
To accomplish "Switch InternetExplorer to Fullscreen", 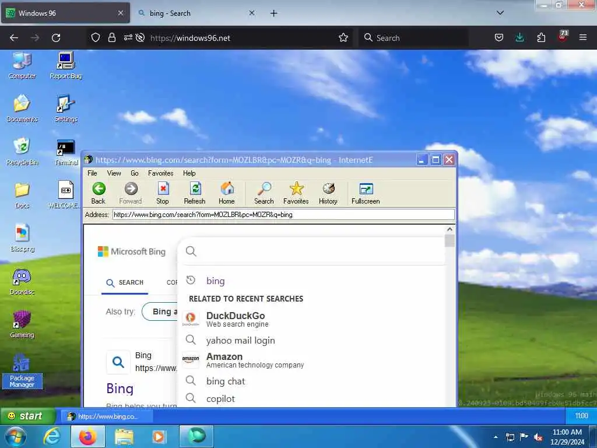I will pos(366,193).
